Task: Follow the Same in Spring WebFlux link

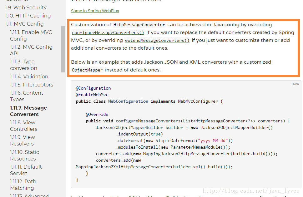Action: [x=95, y=11]
